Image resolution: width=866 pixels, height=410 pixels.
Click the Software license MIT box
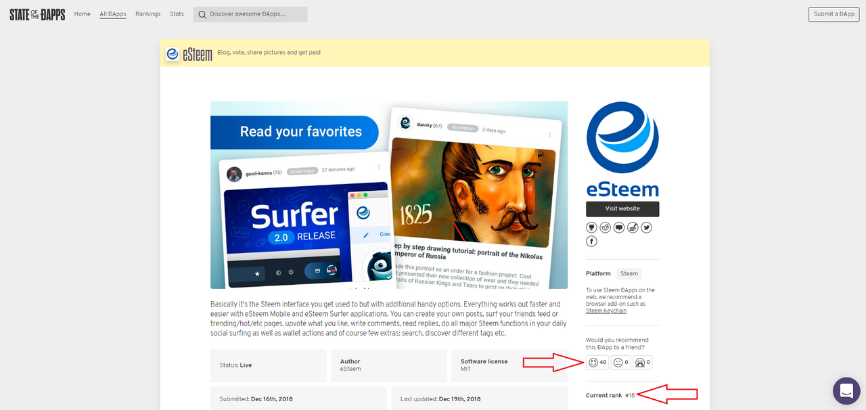pos(509,365)
